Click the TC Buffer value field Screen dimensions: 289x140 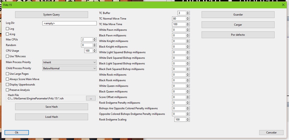click(182, 13)
